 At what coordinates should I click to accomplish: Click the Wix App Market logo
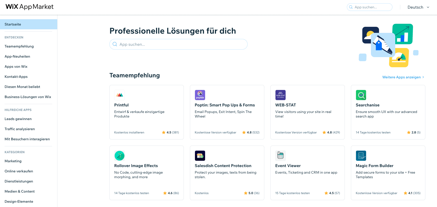click(x=29, y=7)
